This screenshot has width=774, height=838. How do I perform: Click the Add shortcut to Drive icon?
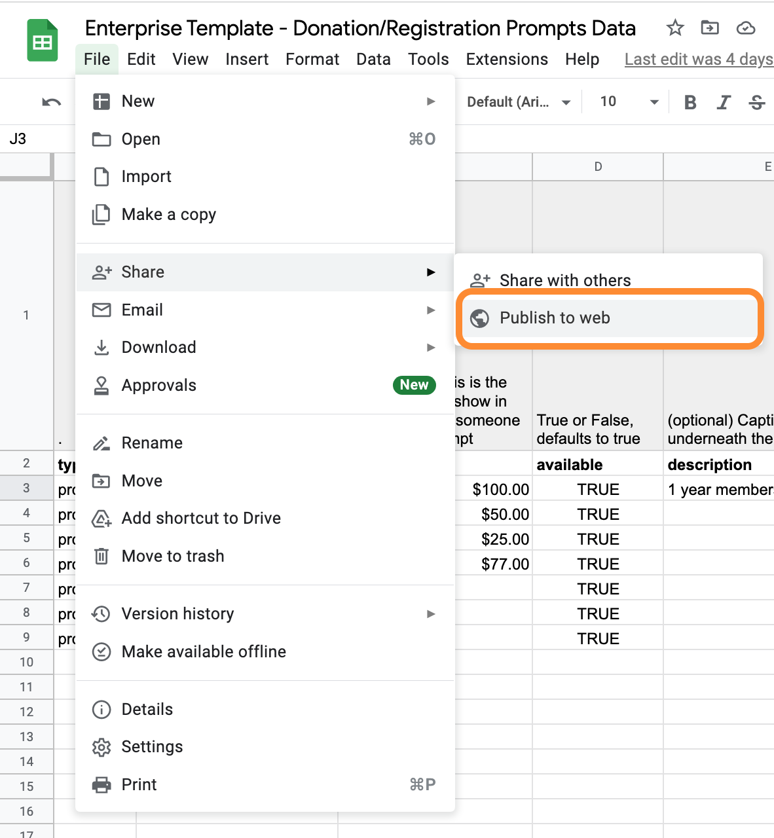tap(101, 519)
